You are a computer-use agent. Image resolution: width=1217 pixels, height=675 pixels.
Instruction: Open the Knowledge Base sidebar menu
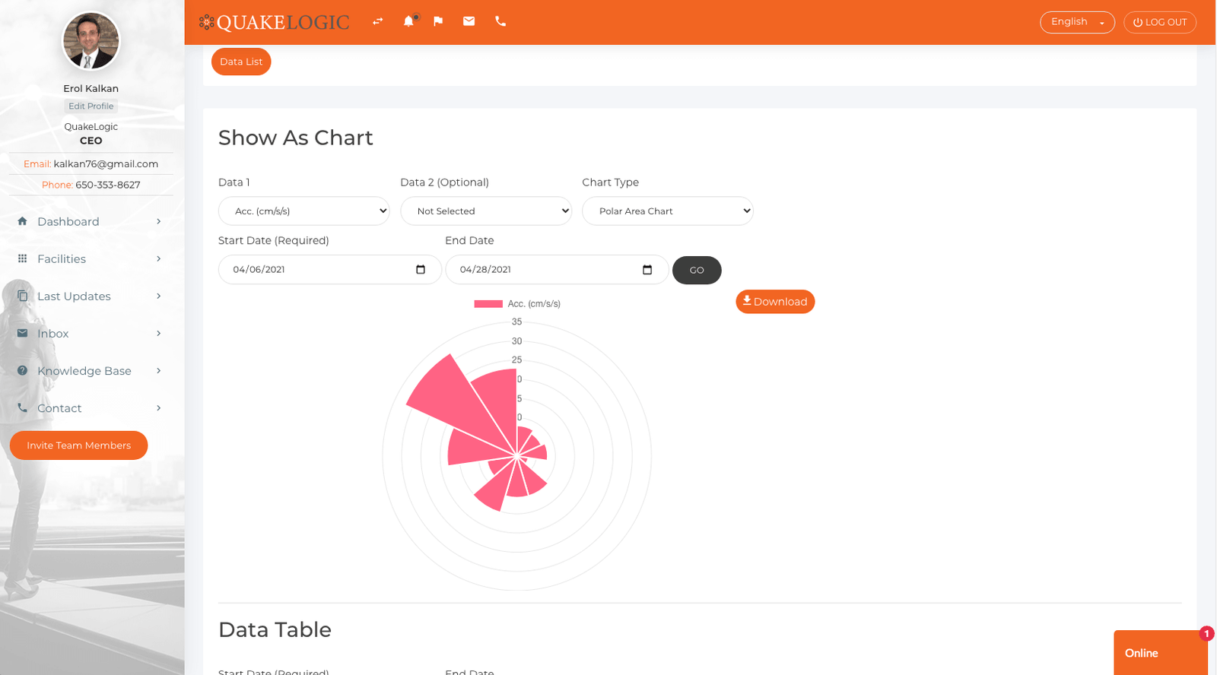(x=91, y=371)
